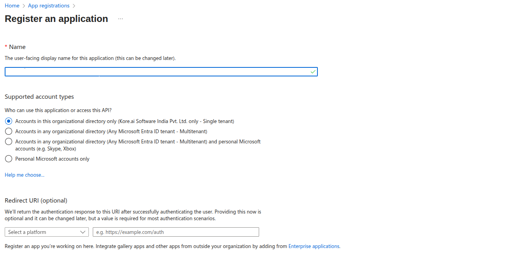Image resolution: width=528 pixels, height=259 pixels.
Task: Click the Redirect URI (optional) heading
Action: click(x=36, y=200)
